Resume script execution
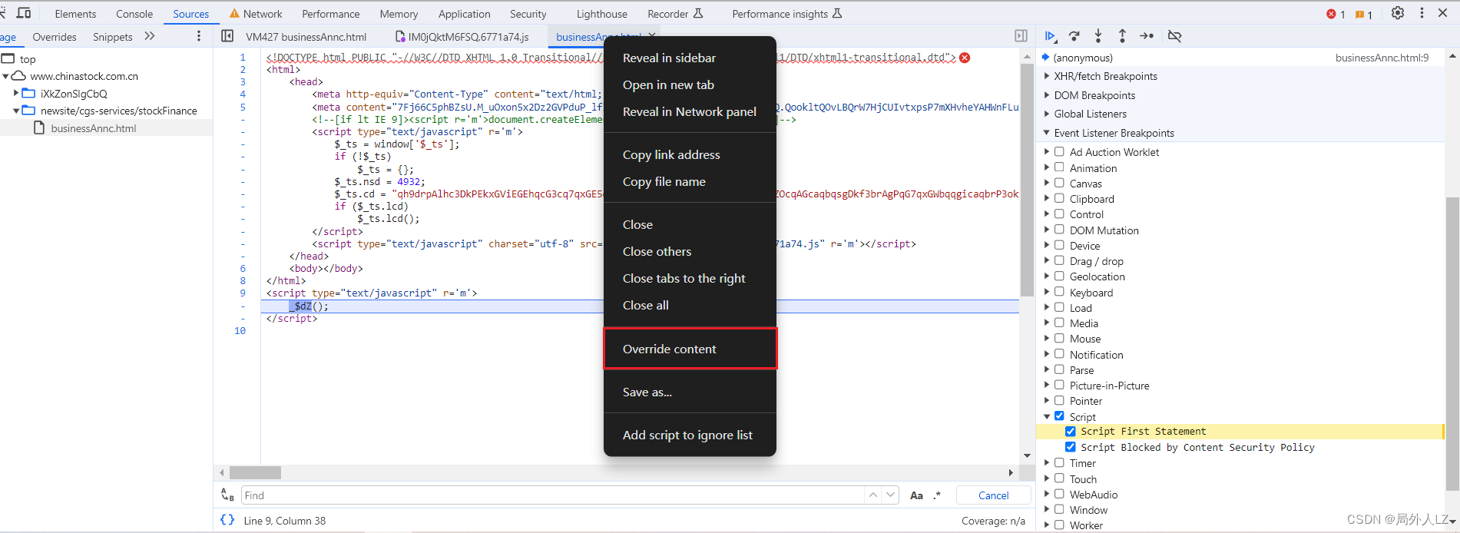1460x533 pixels. tap(1051, 36)
